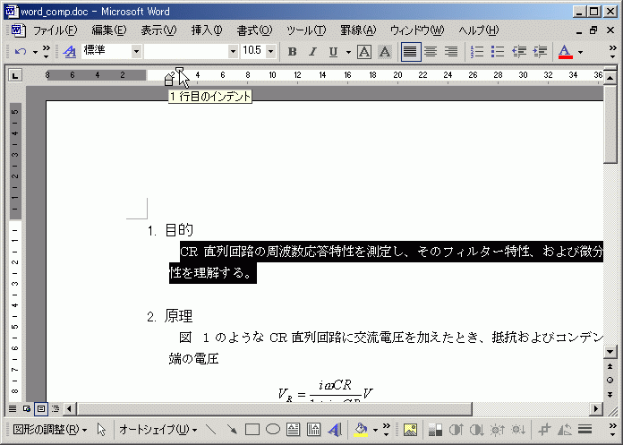Insert WordArt from drawing toolbar
623x445 pixels.
coord(334,430)
